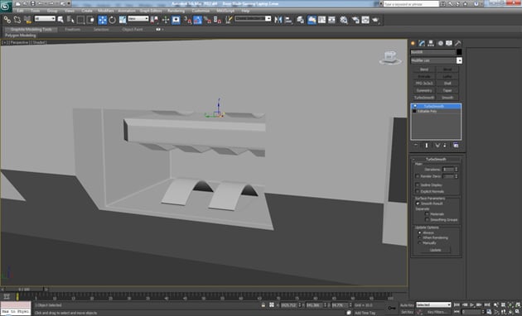Open the selection filter dropdown
522x316 pixels.
(45, 19)
